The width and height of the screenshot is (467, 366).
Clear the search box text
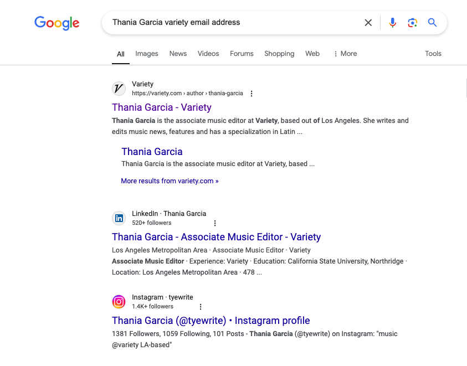tap(368, 23)
